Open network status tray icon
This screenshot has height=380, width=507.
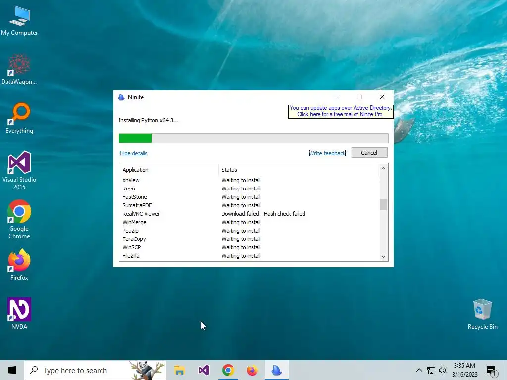click(431, 370)
